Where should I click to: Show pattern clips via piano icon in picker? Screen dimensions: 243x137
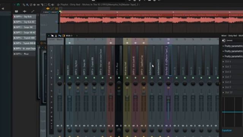point(16,11)
